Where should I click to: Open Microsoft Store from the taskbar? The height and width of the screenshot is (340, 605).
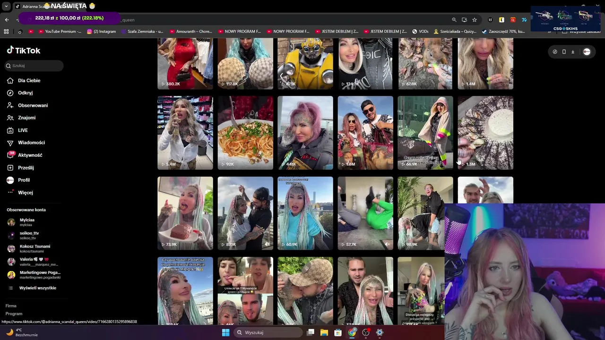[338, 332]
